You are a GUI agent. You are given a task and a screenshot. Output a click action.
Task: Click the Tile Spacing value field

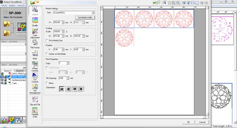tap(62, 78)
